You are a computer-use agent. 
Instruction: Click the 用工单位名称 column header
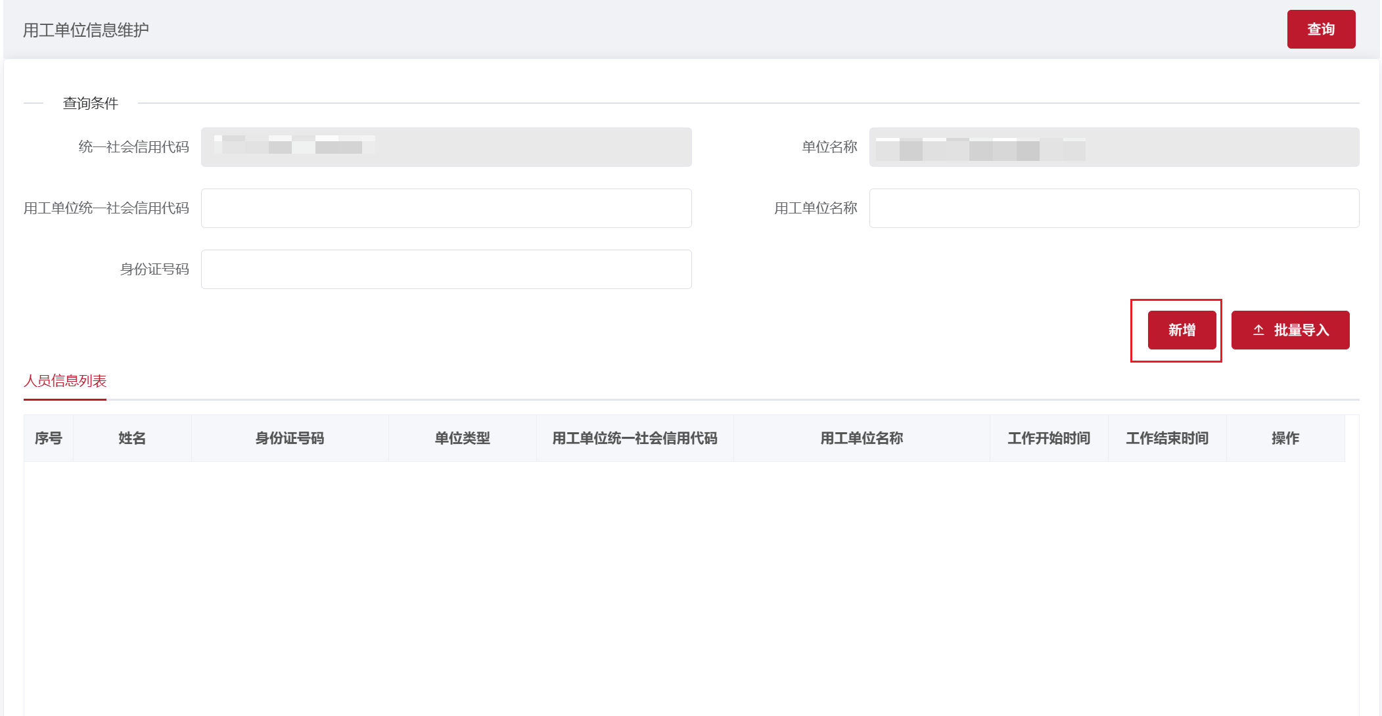[862, 438]
